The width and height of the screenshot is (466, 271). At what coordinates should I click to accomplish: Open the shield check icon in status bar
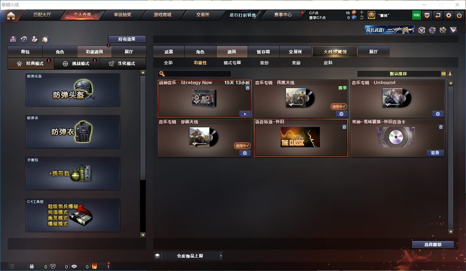coord(53,267)
